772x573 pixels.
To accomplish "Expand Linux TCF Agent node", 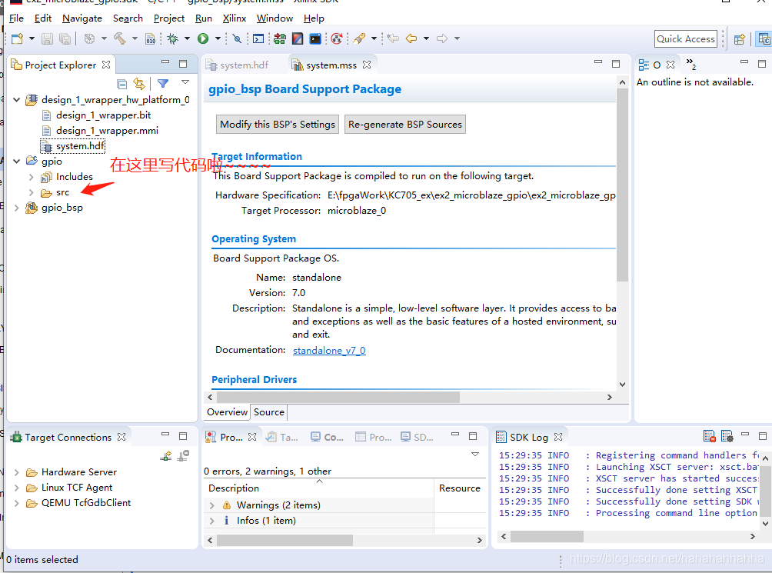I will (17, 488).
